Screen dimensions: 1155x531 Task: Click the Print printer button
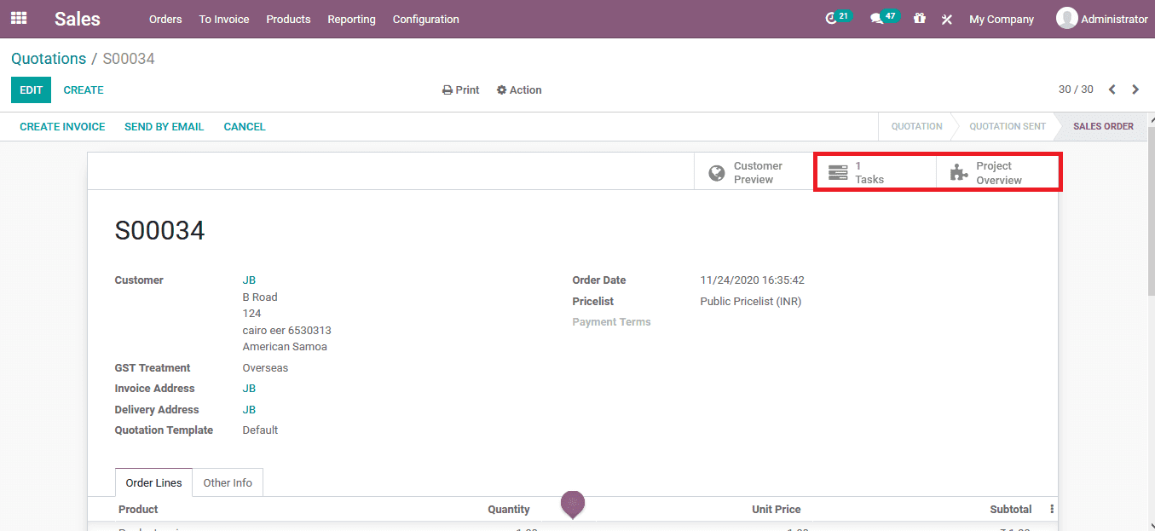(460, 89)
